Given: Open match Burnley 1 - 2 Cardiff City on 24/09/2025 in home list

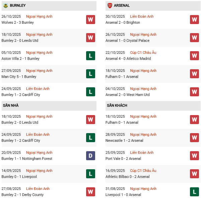Looking at the screenshot, I should (x=21, y=140).
